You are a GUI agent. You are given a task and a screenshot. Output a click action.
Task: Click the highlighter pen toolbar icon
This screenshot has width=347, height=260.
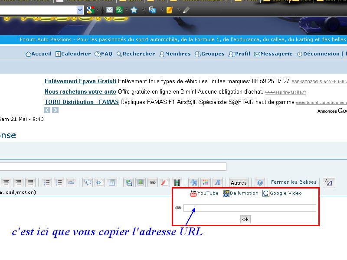coord(187,10)
